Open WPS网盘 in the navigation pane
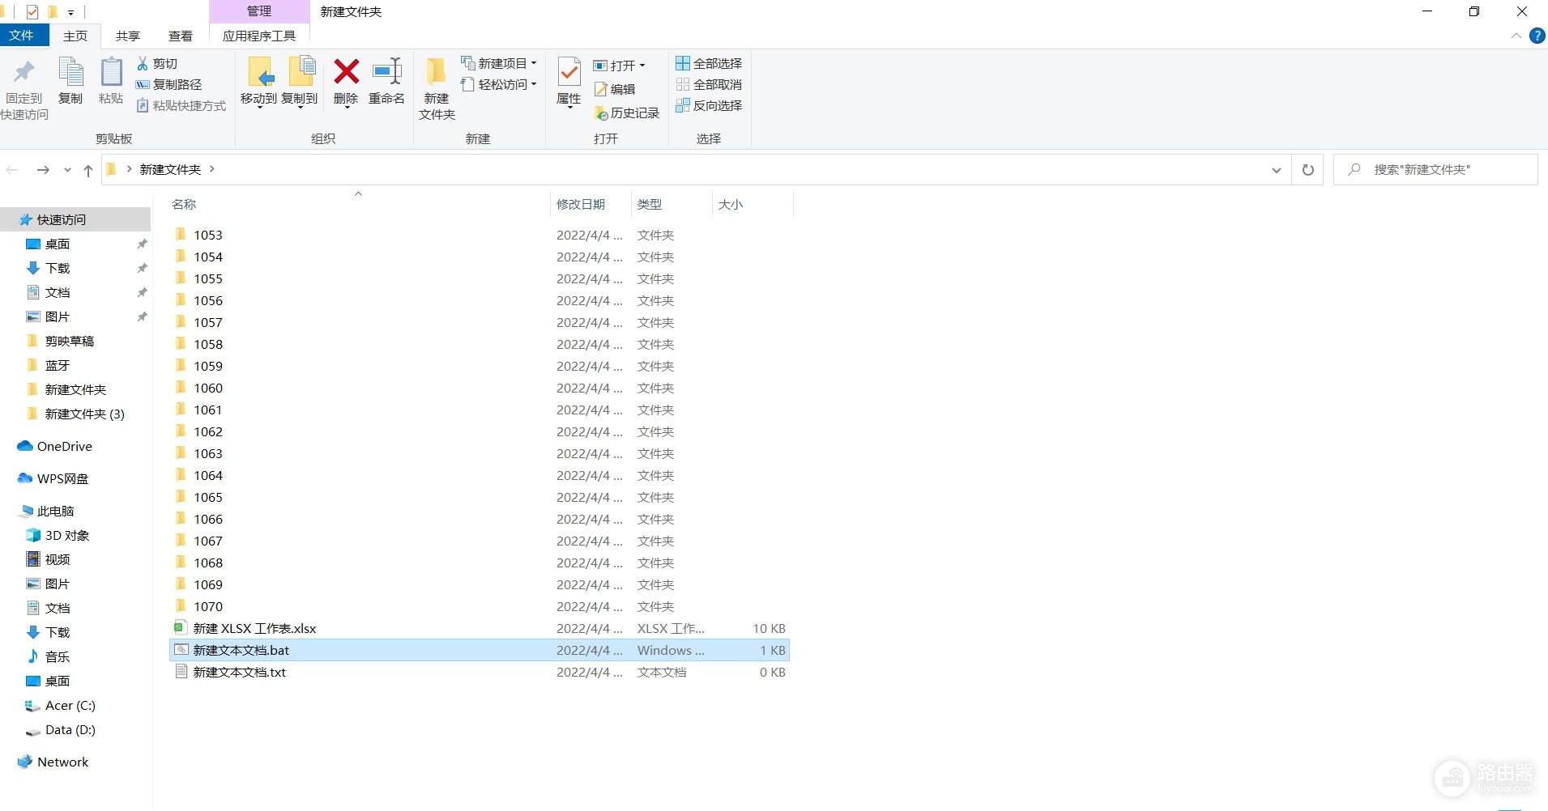This screenshot has width=1548, height=811. pyautogui.click(x=53, y=478)
